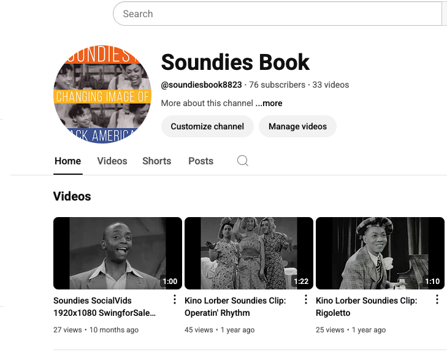Image resolution: width=447 pixels, height=352 pixels.
Task: Click the Manage videos button
Action: tap(297, 126)
